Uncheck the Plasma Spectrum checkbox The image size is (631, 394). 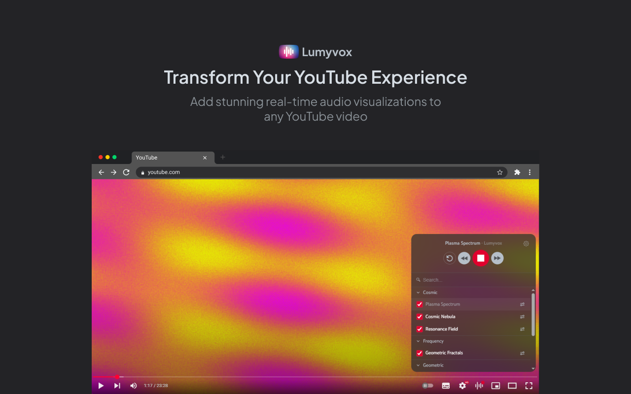(x=420, y=304)
